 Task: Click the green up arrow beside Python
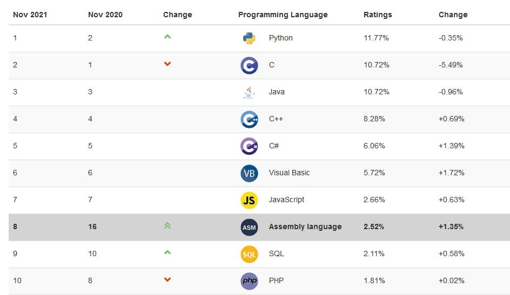pos(167,37)
